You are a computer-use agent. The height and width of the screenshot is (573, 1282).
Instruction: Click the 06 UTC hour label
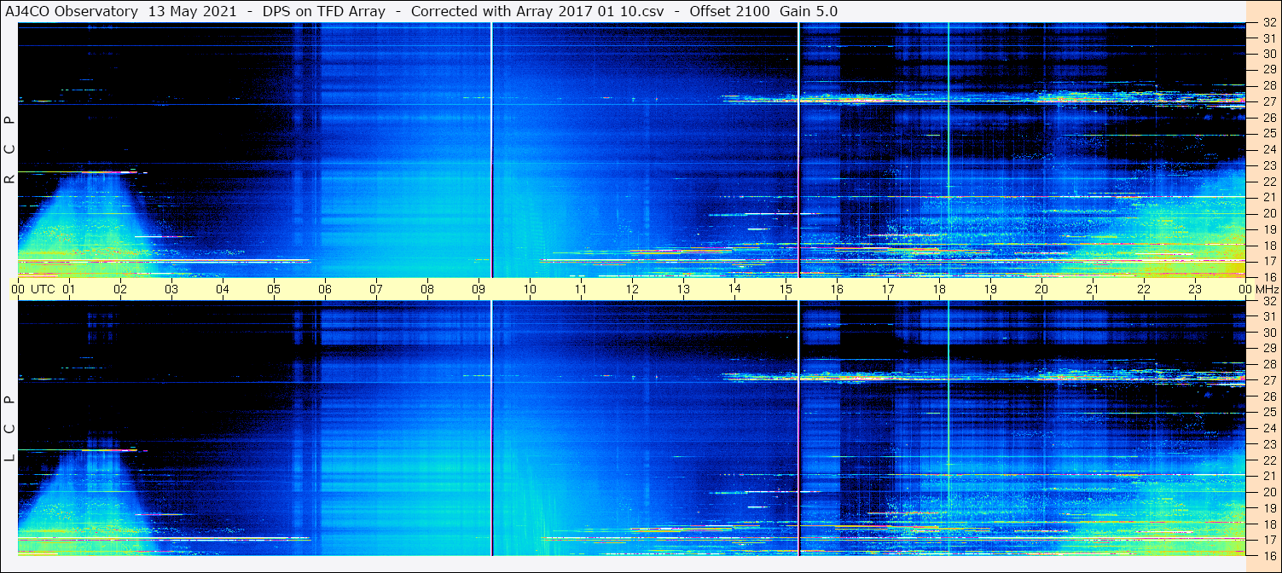pyautogui.click(x=325, y=289)
